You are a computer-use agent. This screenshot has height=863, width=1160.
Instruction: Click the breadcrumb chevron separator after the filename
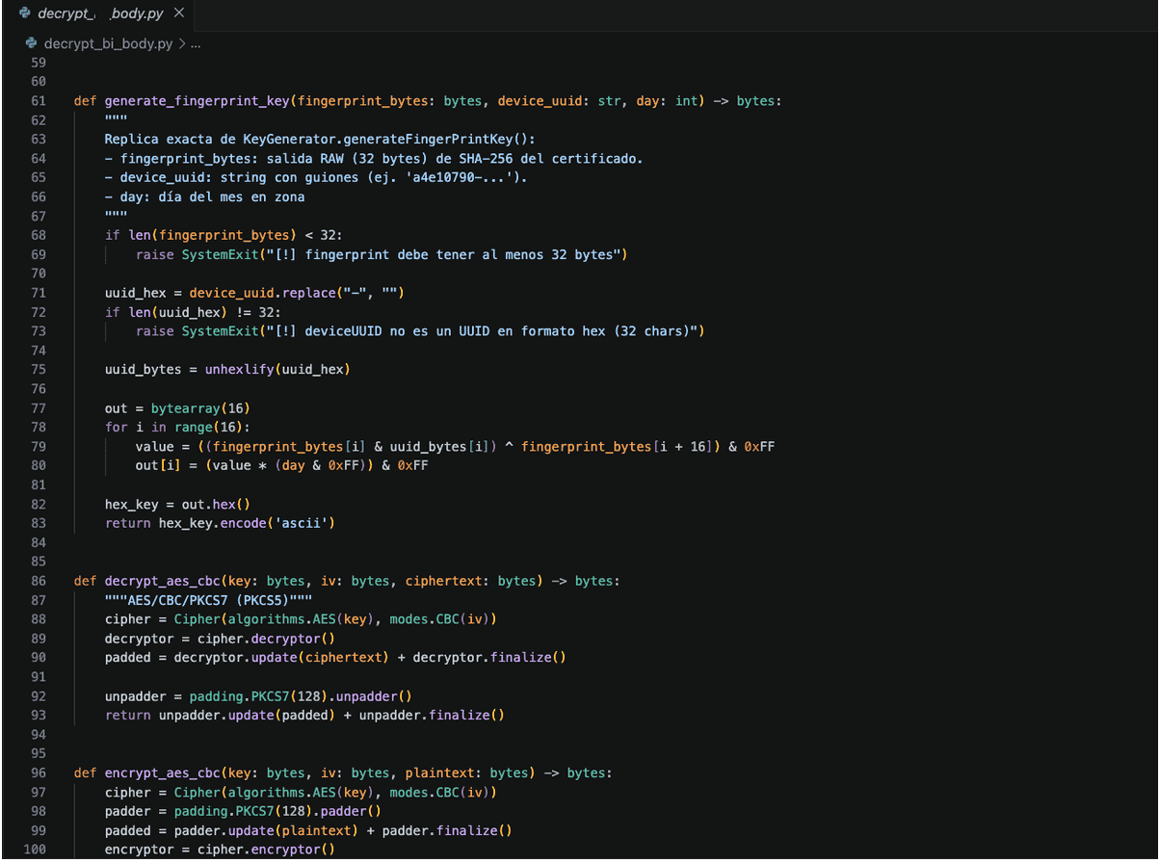[181, 43]
